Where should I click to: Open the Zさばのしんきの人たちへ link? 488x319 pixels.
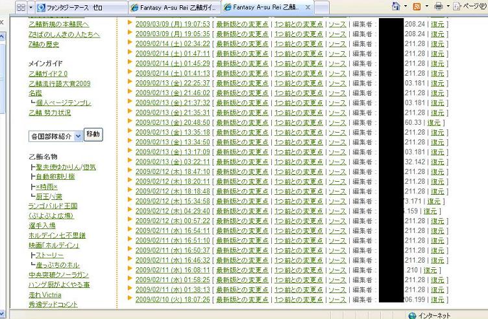(x=64, y=34)
